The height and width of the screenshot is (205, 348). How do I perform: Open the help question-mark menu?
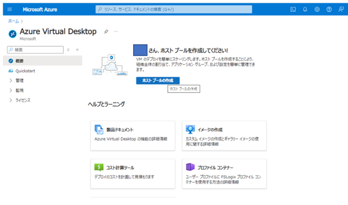329,9
